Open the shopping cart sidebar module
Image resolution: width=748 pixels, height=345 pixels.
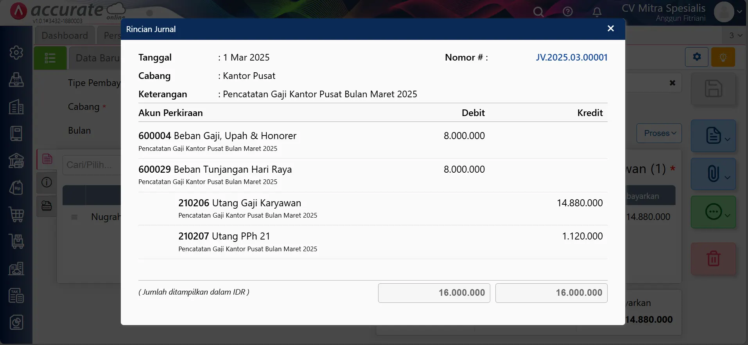pos(16,215)
